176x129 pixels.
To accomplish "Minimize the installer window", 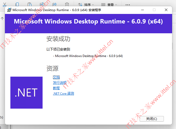I will point(143,10).
